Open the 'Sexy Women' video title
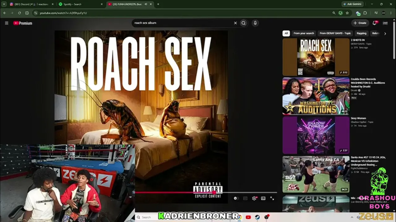The height and width of the screenshot is (222, 396). tap(358, 118)
